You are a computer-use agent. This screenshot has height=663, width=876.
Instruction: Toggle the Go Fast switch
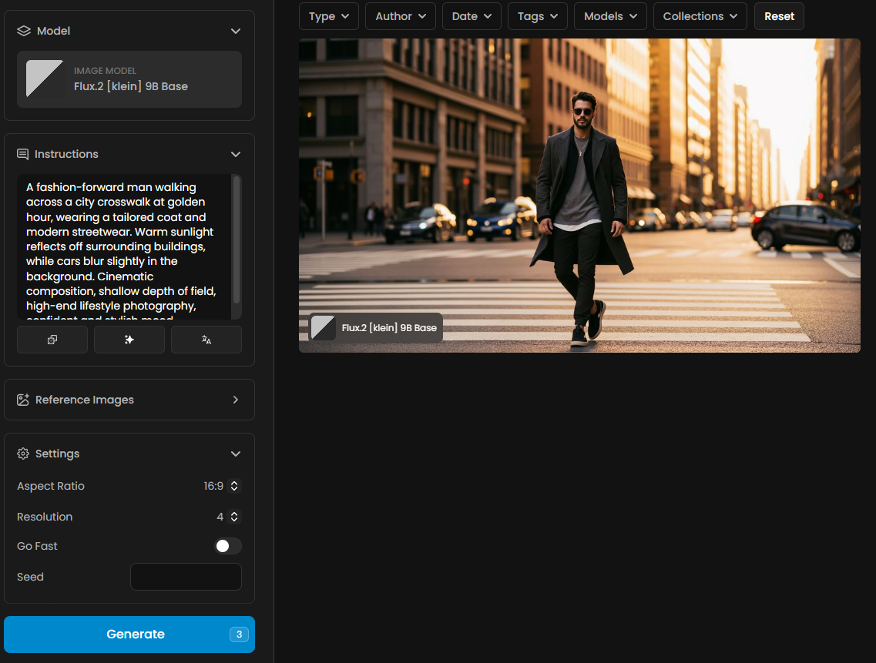[227, 546]
